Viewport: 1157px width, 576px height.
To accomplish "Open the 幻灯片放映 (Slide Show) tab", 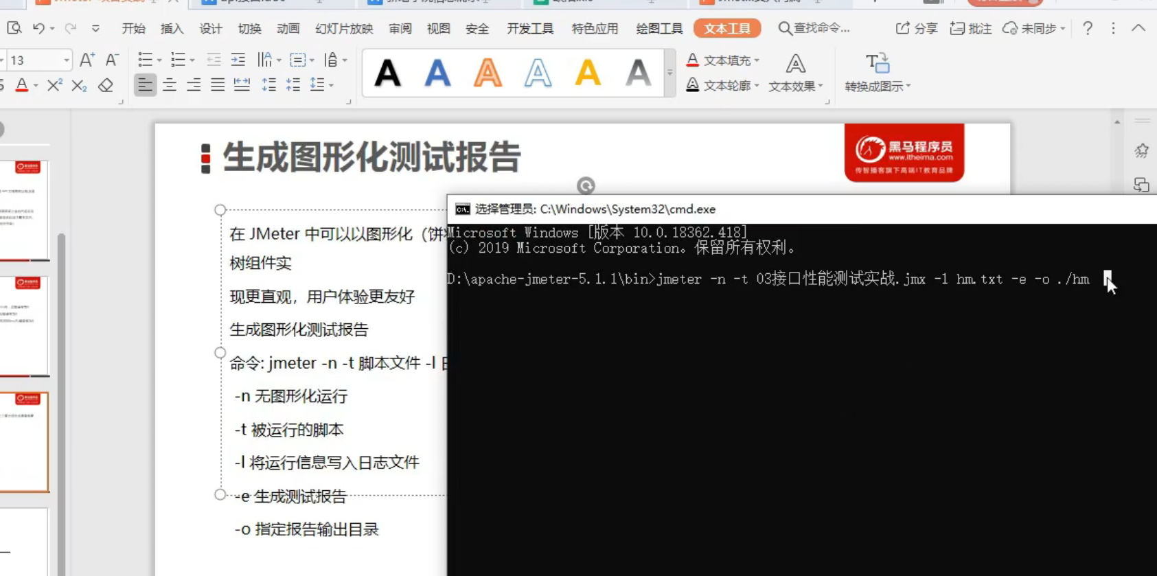I will point(344,28).
